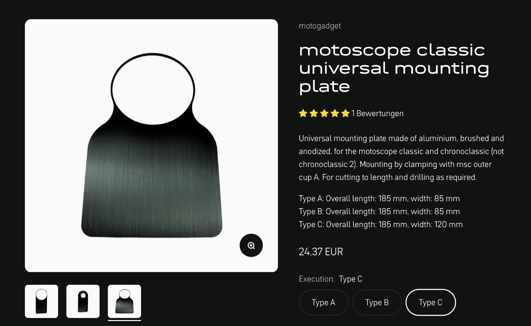This screenshot has width=531, height=326.
Task: Select the Type B execution option
Action: pos(377,302)
